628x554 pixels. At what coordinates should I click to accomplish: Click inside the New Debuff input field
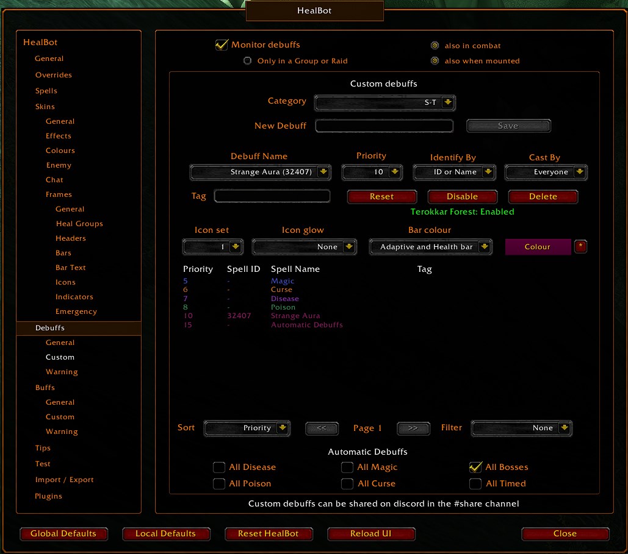click(383, 126)
